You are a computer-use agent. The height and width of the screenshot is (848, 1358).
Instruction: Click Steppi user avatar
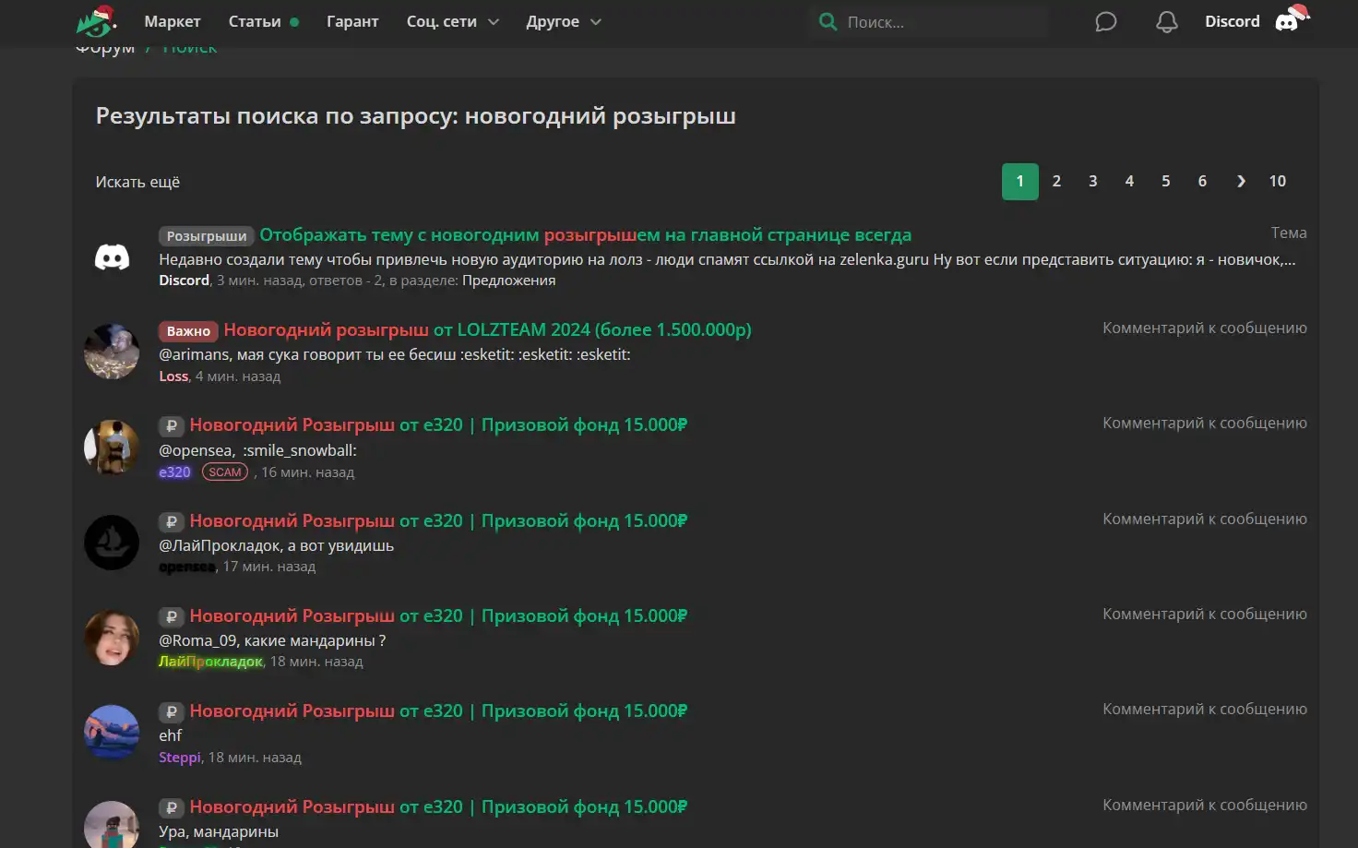(112, 733)
